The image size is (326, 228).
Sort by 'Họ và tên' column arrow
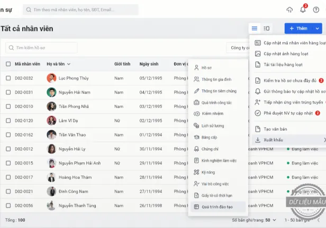(x=68, y=64)
